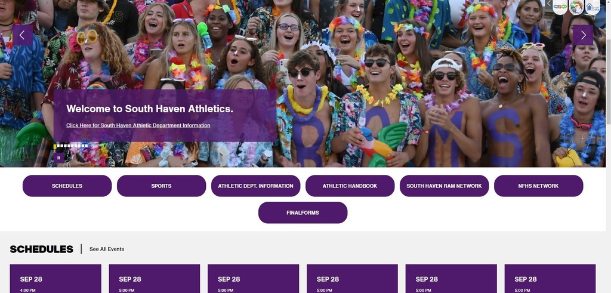Viewport: 611px width, 293px height.
Task: Open the School Data house logo
Action: tap(593, 7)
